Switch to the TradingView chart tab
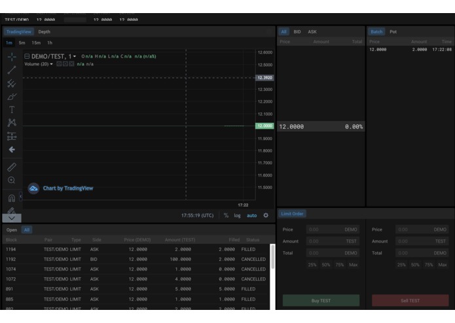Screen dimensions: 455x323 tap(19, 31)
